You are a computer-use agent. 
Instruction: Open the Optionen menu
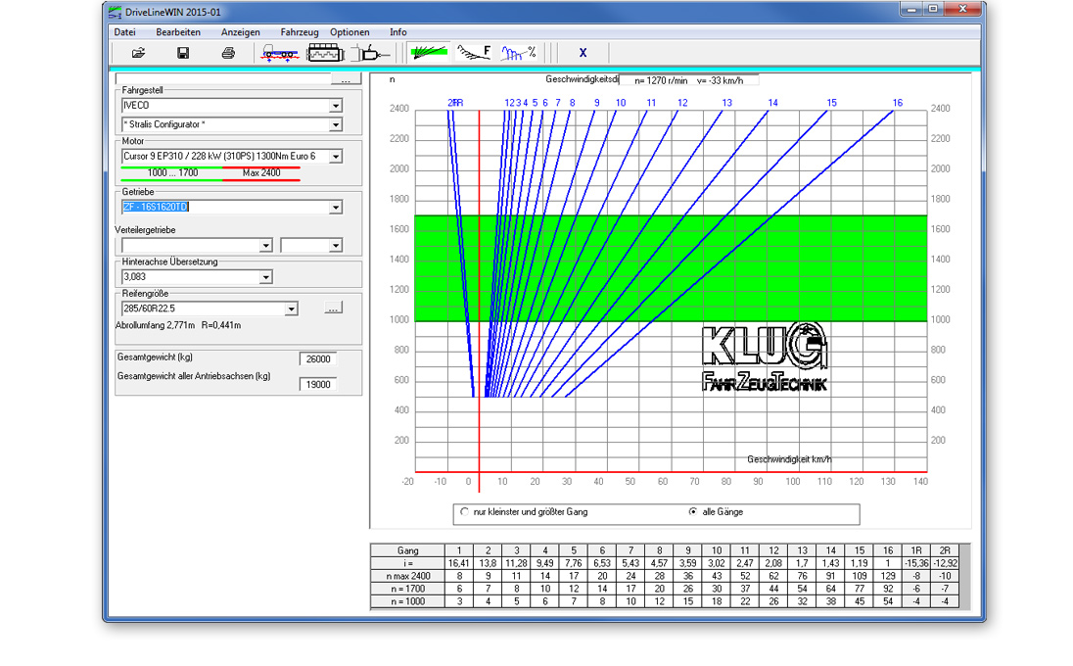coord(350,32)
